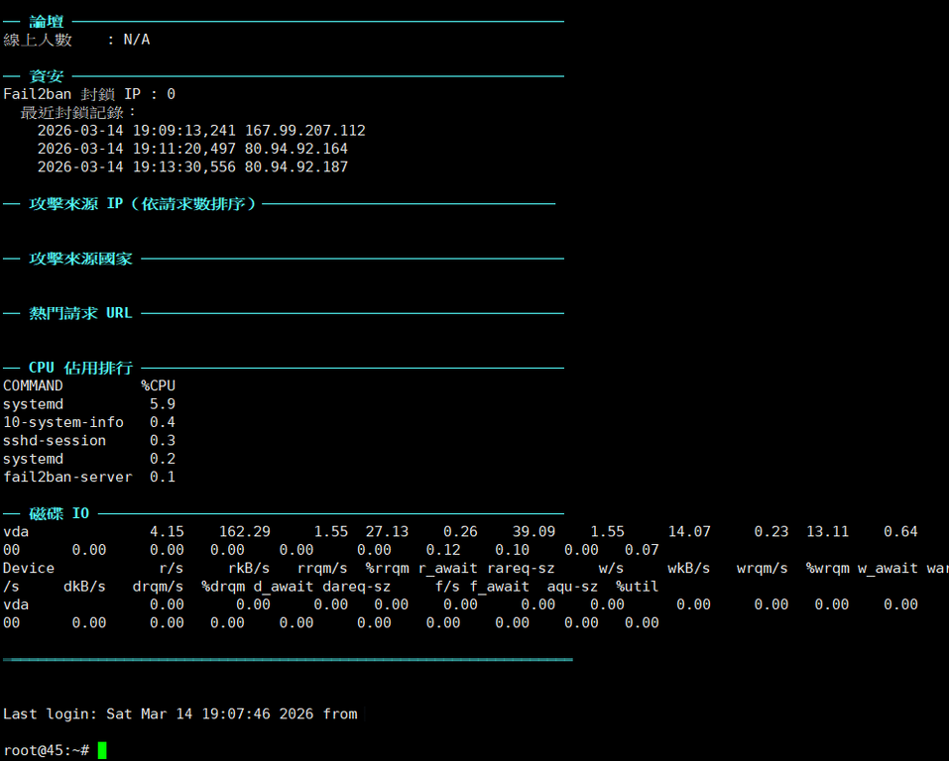Click the %CPU column header

(158, 385)
